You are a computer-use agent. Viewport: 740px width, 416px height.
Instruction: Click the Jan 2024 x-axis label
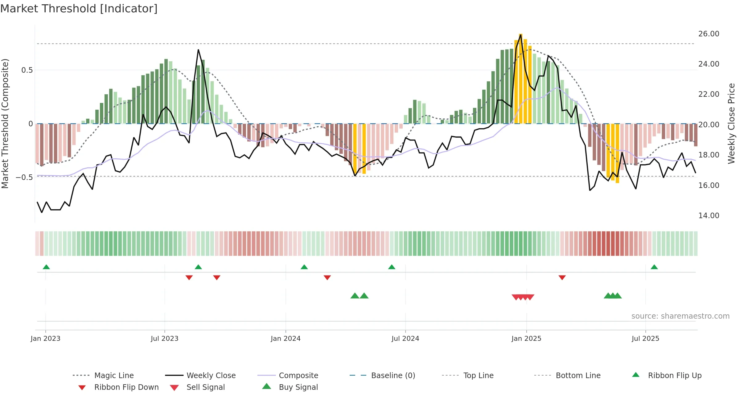(x=286, y=338)
